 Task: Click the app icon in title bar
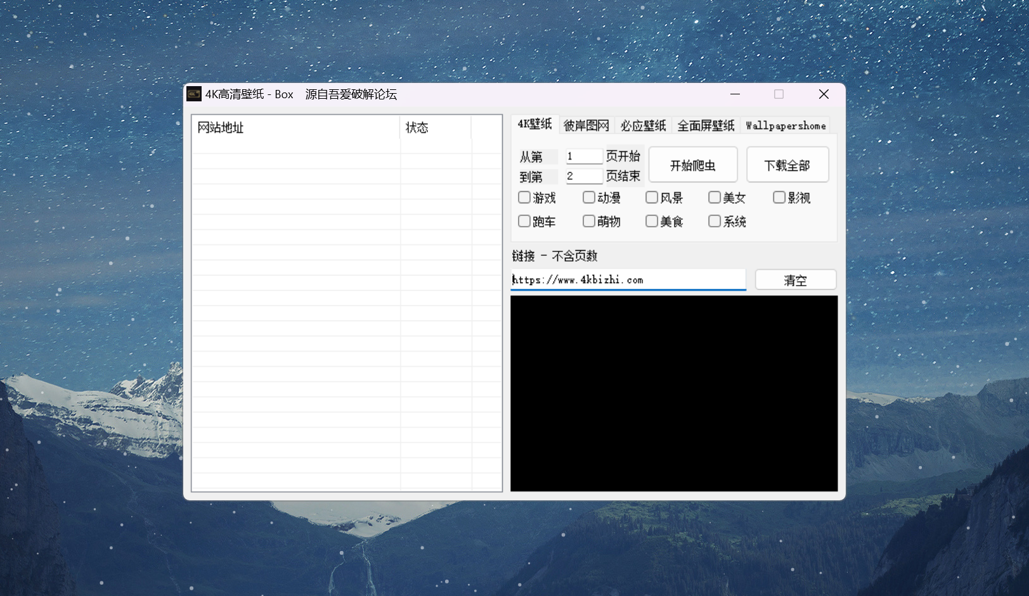click(x=194, y=94)
